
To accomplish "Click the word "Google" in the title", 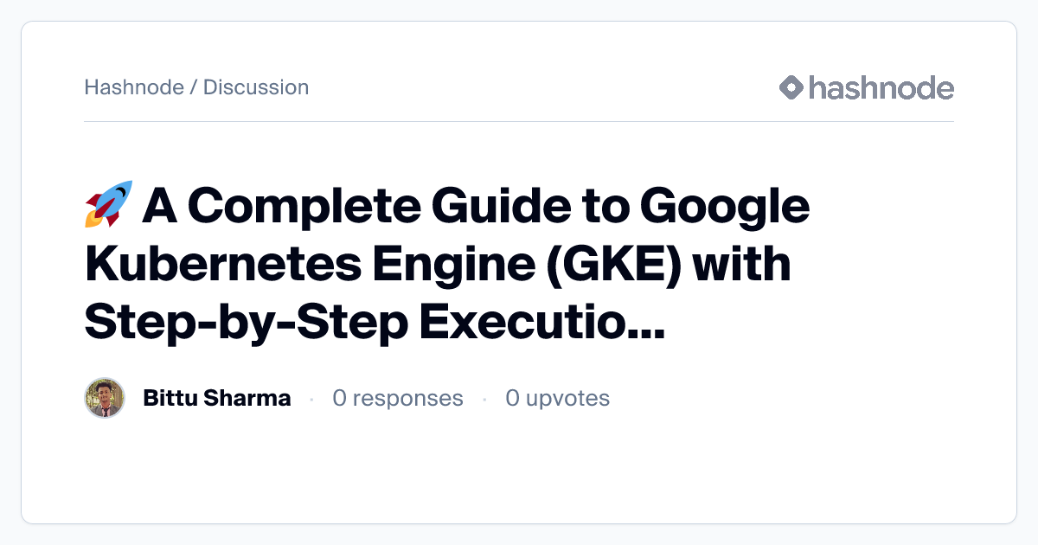I will coord(725,205).
